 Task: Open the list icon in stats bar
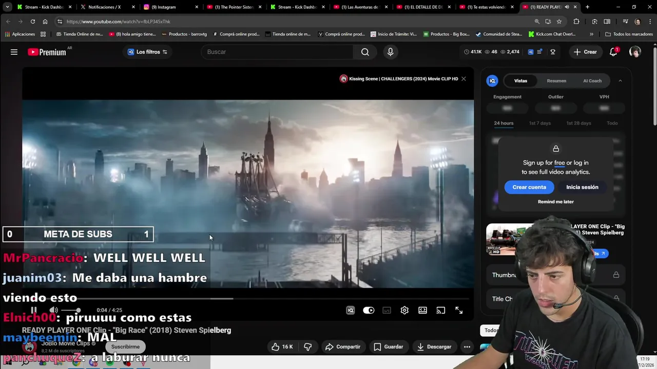point(539,52)
